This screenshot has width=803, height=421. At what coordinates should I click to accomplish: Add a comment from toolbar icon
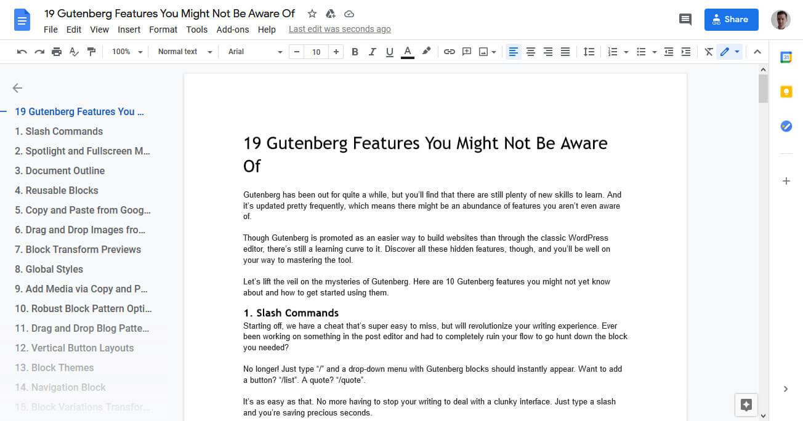coord(467,52)
